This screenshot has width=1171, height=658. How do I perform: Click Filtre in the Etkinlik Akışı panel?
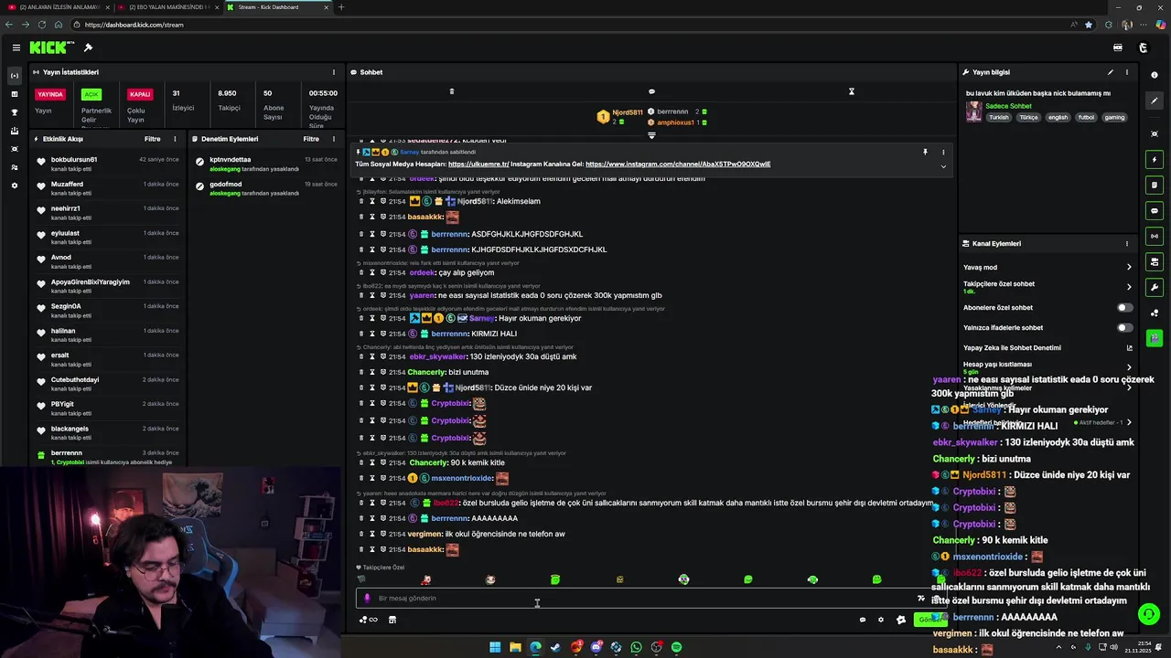(x=152, y=139)
